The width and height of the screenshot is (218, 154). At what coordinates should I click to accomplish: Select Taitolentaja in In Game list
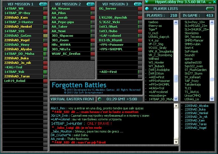click(x=193, y=84)
